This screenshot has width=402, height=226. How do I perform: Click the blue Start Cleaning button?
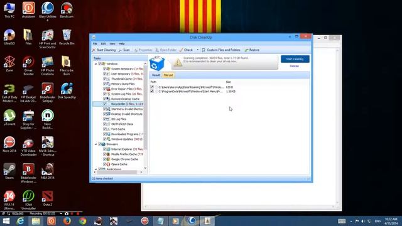pyautogui.click(x=295, y=59)
